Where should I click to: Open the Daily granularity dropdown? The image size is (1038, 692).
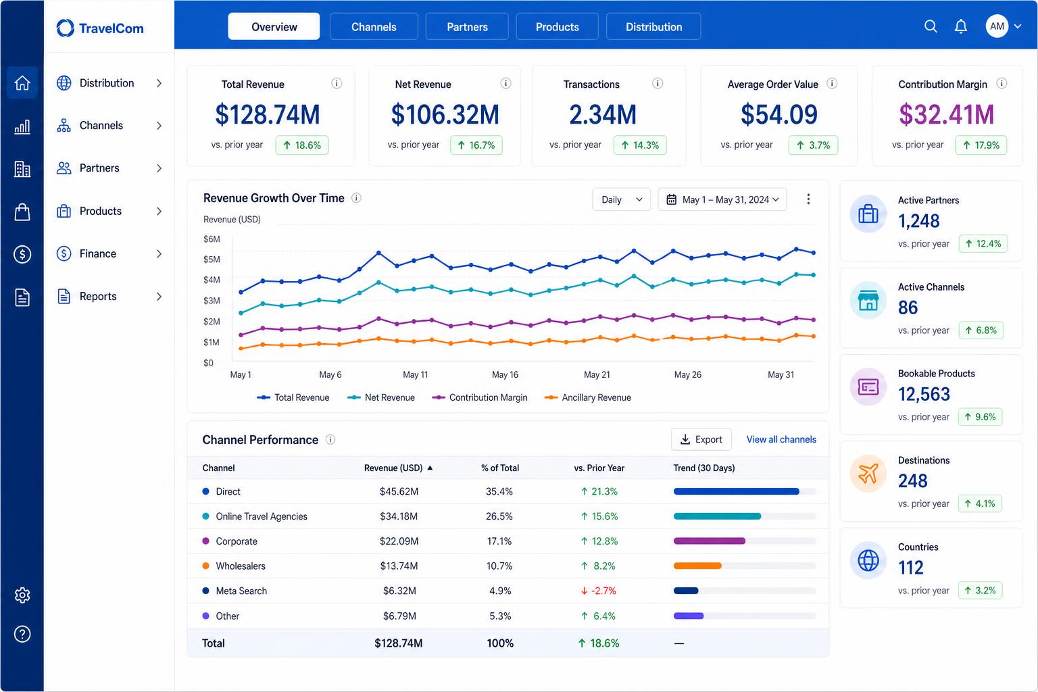pyautogui.click(x=622, y=199)
